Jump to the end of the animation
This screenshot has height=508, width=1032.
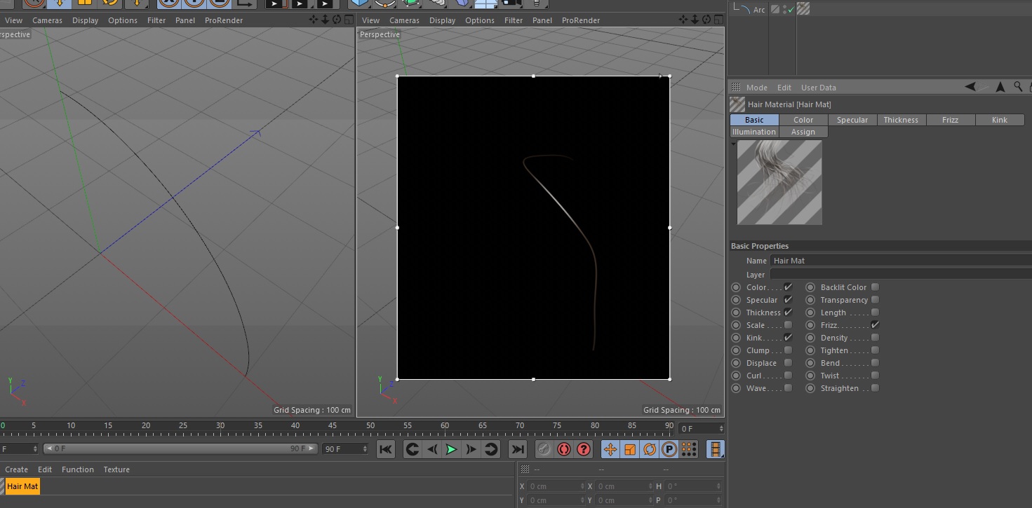[518, 449]
